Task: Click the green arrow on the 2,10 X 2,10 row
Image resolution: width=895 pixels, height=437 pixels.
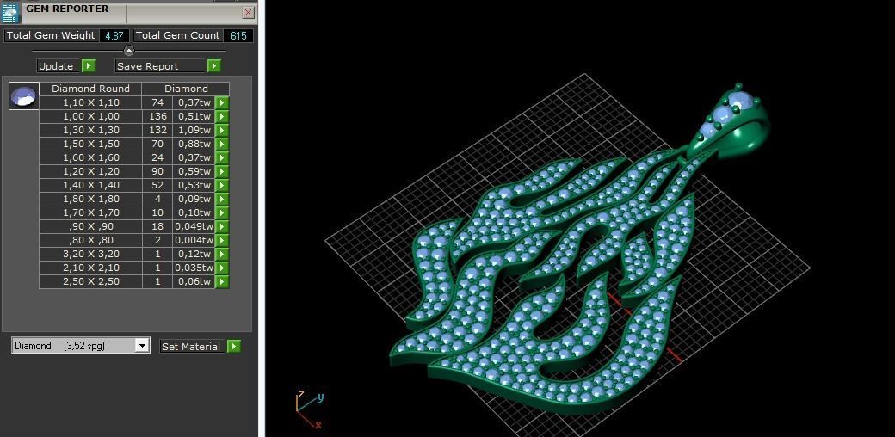Action: 222,268
